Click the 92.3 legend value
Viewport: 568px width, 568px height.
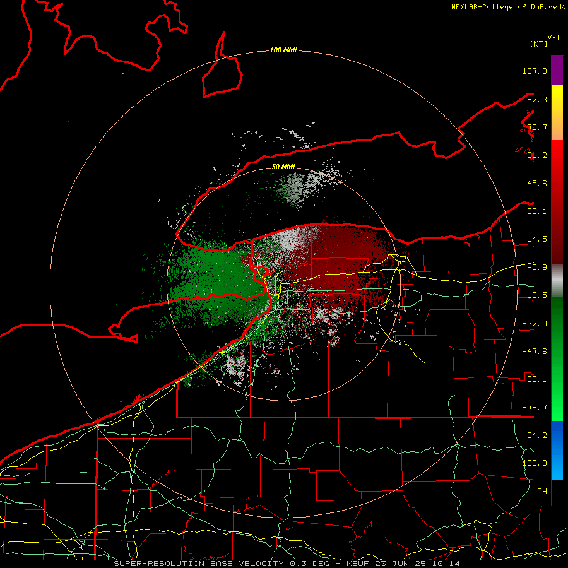(537, 99)
